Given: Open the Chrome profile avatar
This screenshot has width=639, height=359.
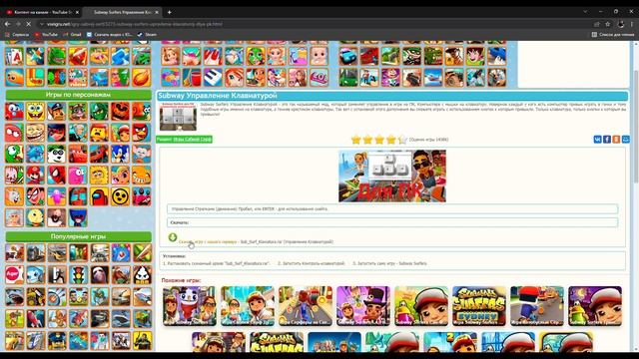Looking at the screenshot, I should point(621,24).
